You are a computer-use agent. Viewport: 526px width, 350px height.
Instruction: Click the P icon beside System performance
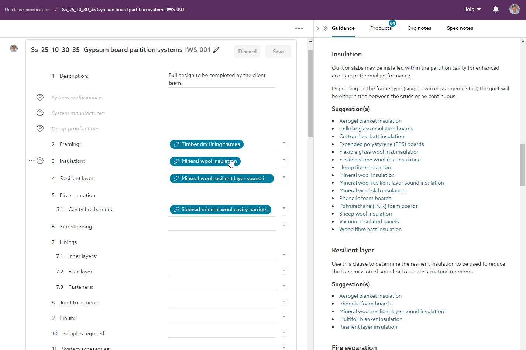(40, 97)
